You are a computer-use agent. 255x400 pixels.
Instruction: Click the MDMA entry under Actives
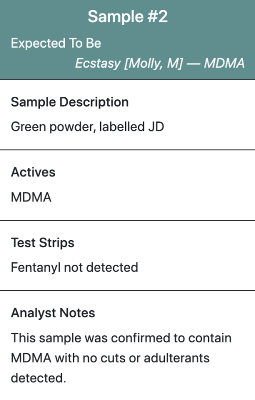31,197
